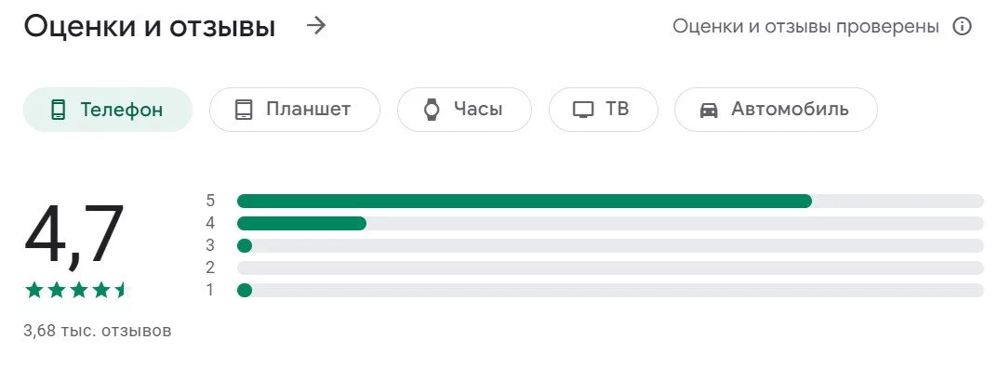998x379 pixels.
Task: Show reviews for Часы devices
Action: click(464, 110)
